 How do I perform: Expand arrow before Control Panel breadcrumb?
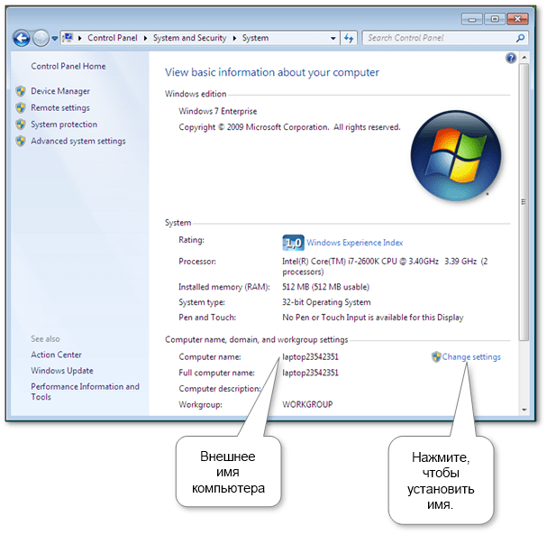click(x=80, y=38)
